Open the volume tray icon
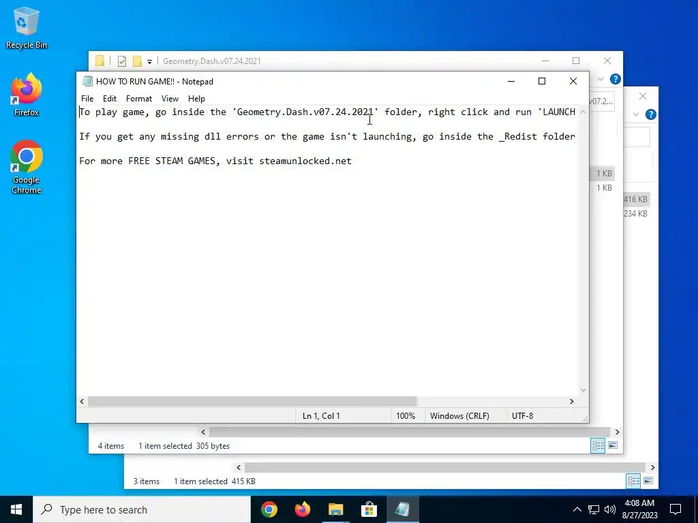This screenshot has height=523, width=698. coord(610,509)
